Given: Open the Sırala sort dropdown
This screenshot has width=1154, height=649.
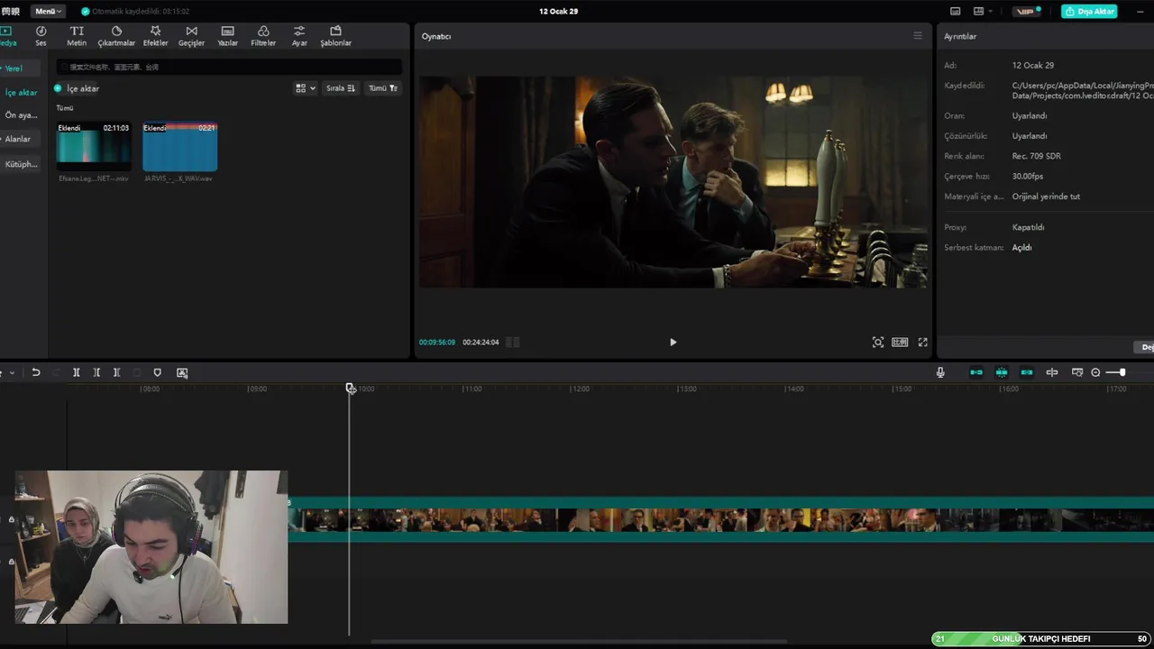Looking at the screenshot, I should 340,88.
